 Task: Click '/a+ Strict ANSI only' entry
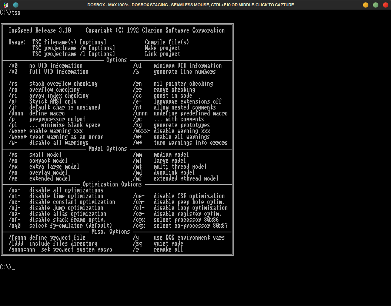(43, 101)
